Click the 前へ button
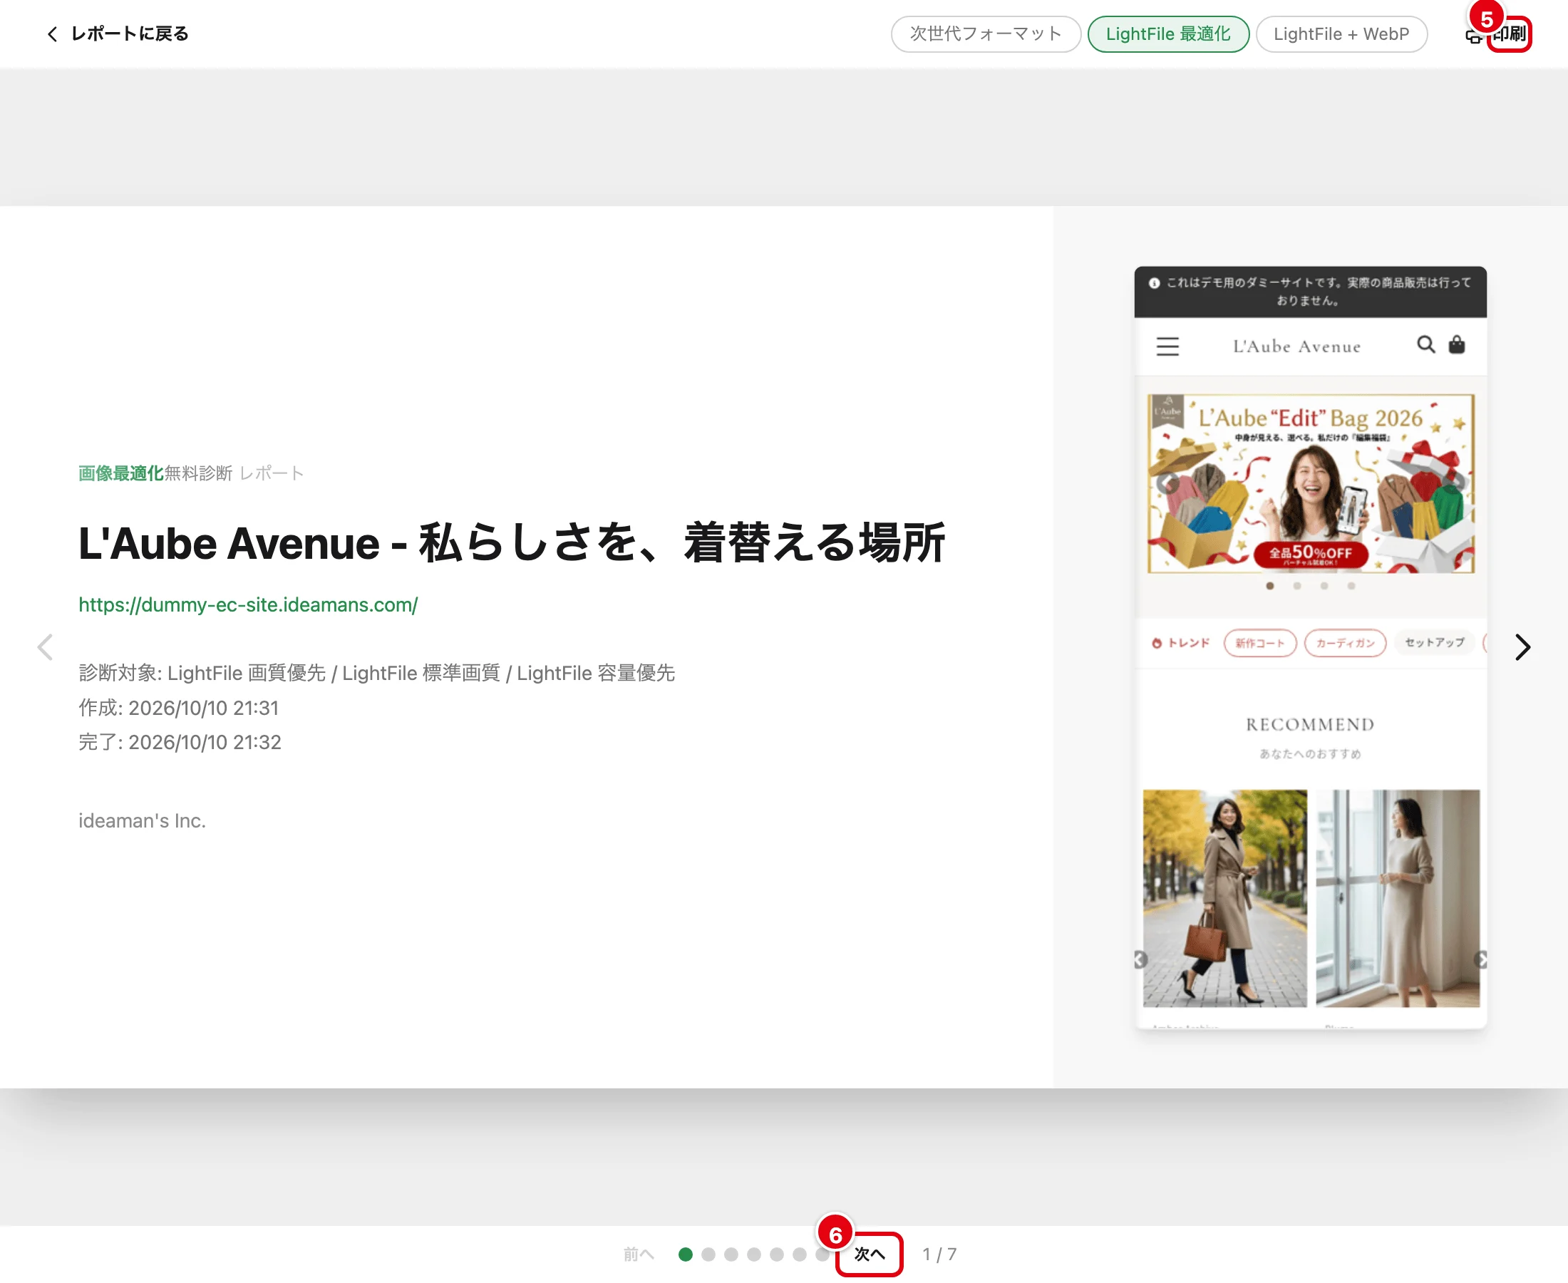The height and width of the screenshot is (1283, 1568). (x=639, y=1254)
